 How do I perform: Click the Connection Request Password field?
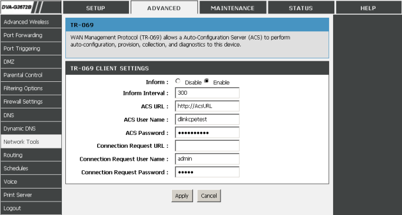207,172
